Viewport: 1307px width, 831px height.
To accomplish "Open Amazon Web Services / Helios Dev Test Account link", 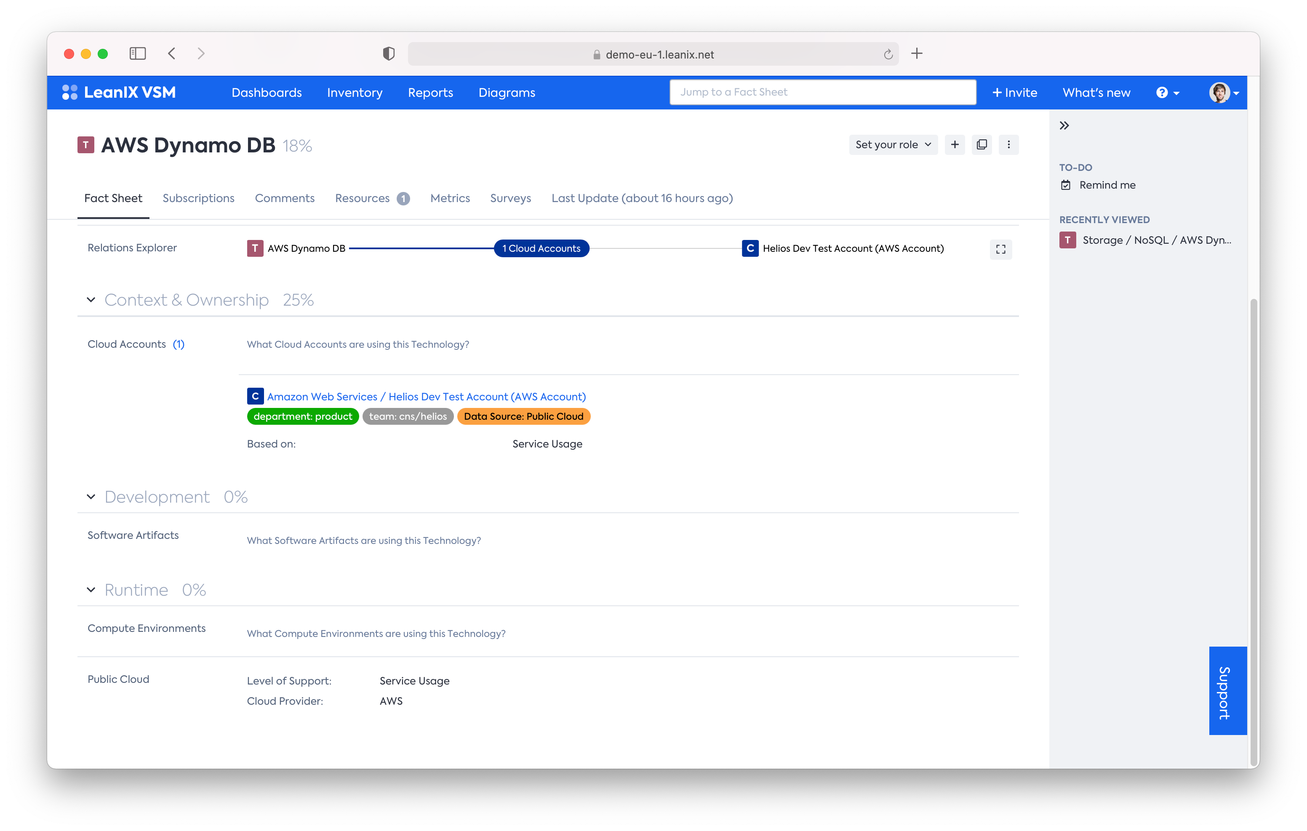I will click(426, 396).
